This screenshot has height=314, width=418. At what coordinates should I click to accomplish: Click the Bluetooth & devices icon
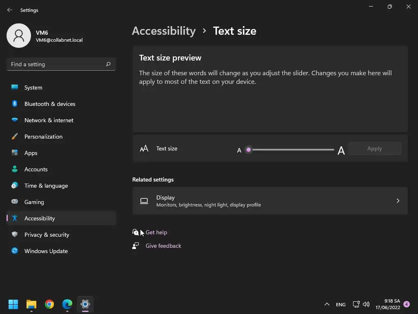click(x=15, y=104)
